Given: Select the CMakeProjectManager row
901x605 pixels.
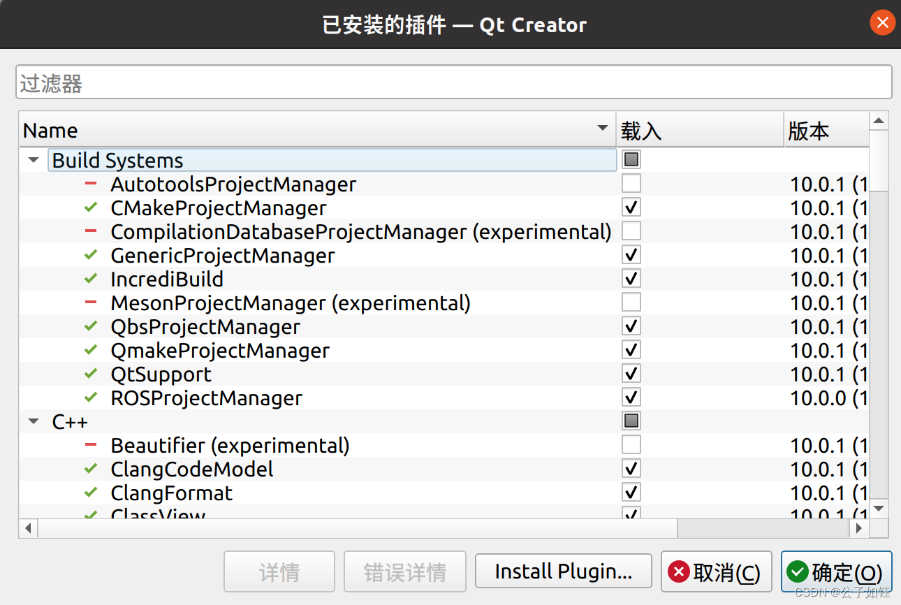Looking at the screenshot, I should [444, 207].
